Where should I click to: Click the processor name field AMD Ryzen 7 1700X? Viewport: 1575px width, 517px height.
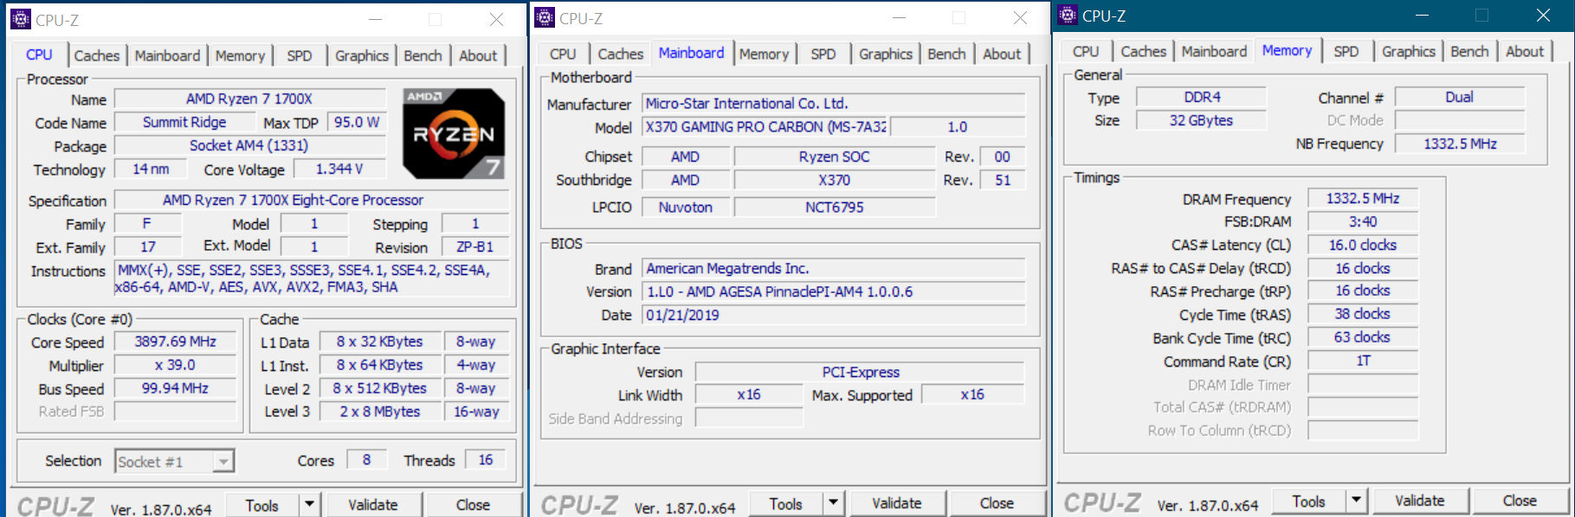point(249,99)
